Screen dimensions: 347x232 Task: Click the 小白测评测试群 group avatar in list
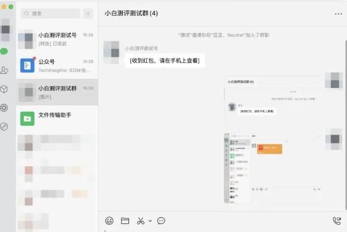point(28,92)
